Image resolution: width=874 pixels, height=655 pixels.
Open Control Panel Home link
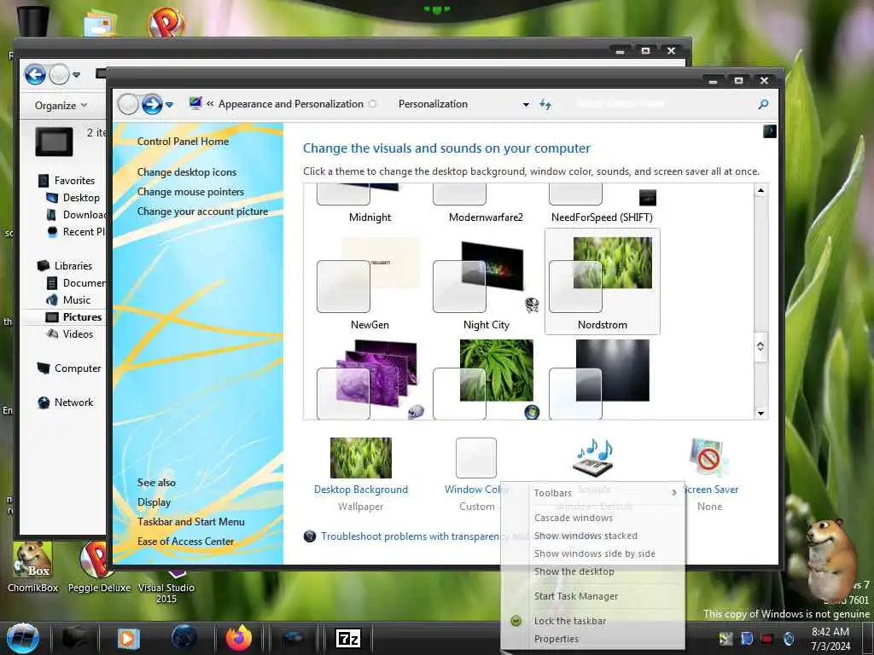183,142
